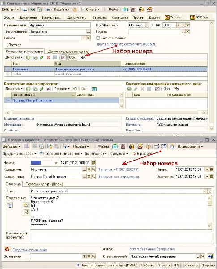
Task: Click the help question icon in Продажа коробок toolbar
Action: click(x=148, y=146)
